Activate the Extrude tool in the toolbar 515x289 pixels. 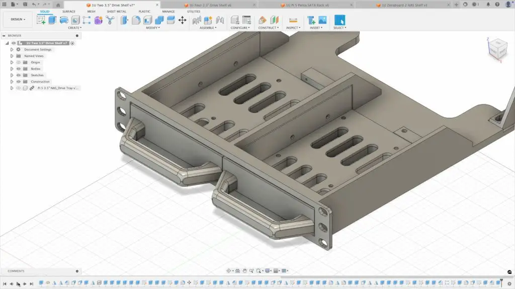52,20
